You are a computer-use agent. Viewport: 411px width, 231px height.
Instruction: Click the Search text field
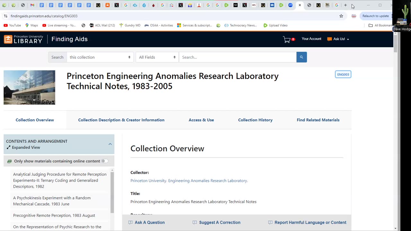[x=238, y=57]
